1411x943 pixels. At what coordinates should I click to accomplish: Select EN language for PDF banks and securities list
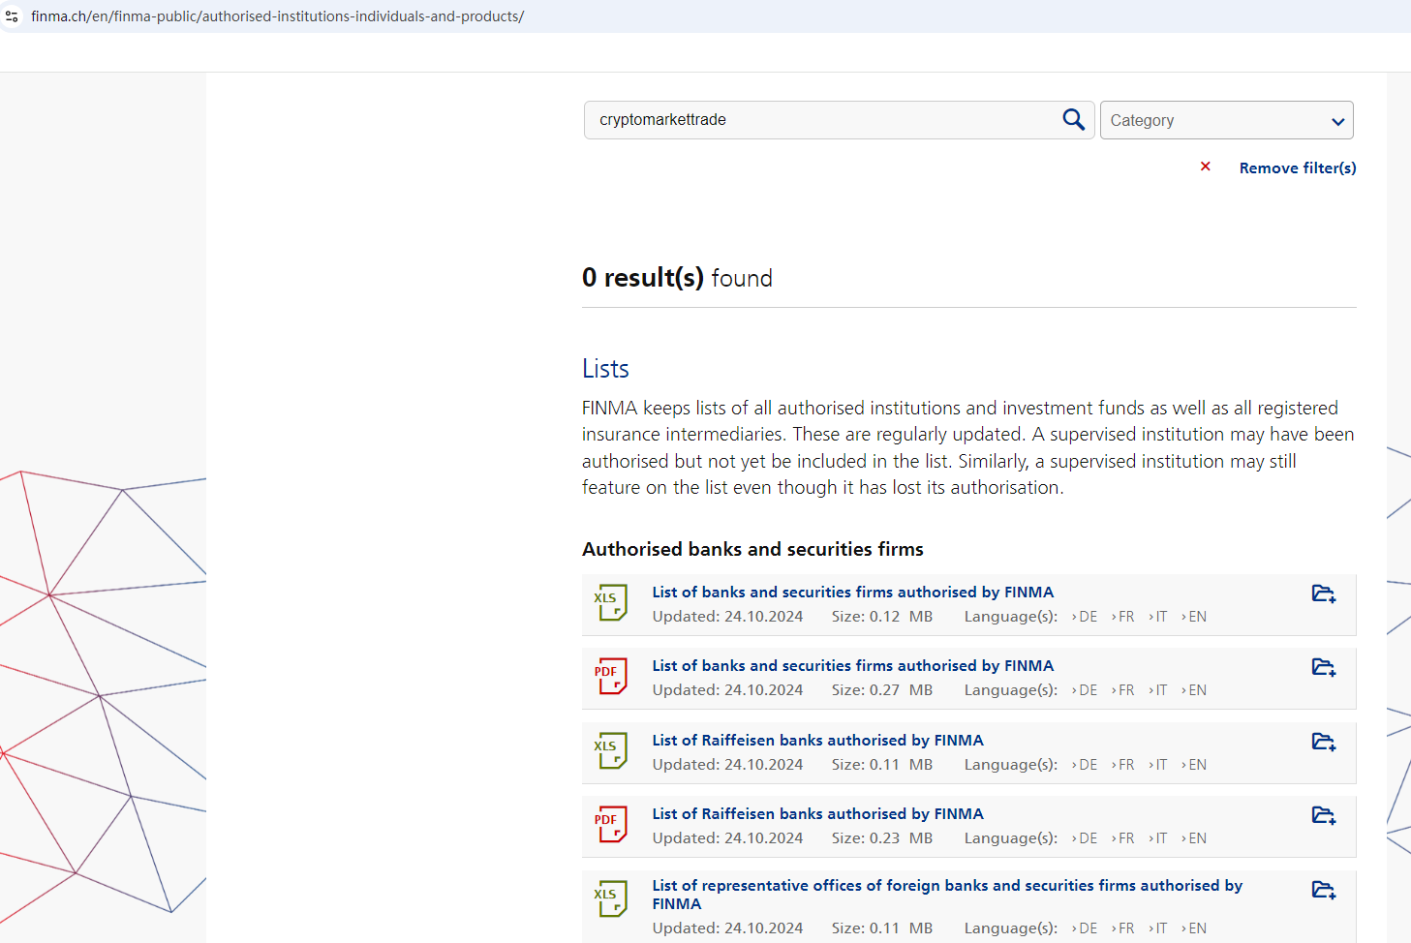pos(1194,690)
